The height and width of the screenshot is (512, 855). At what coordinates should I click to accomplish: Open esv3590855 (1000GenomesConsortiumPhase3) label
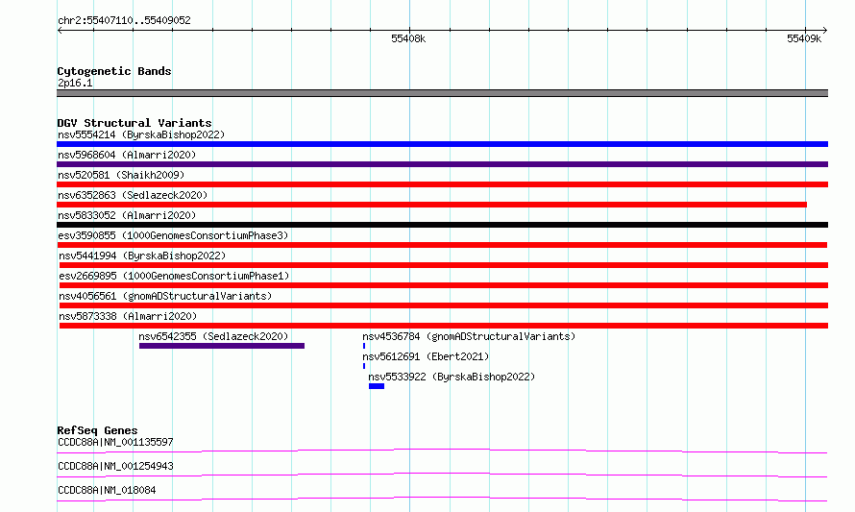click(x=173, y=235)
